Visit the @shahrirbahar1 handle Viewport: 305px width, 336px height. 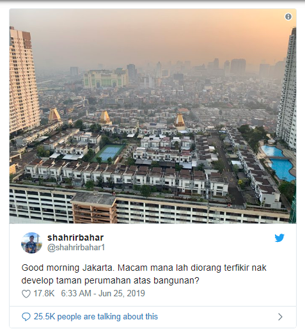(76, 248)
